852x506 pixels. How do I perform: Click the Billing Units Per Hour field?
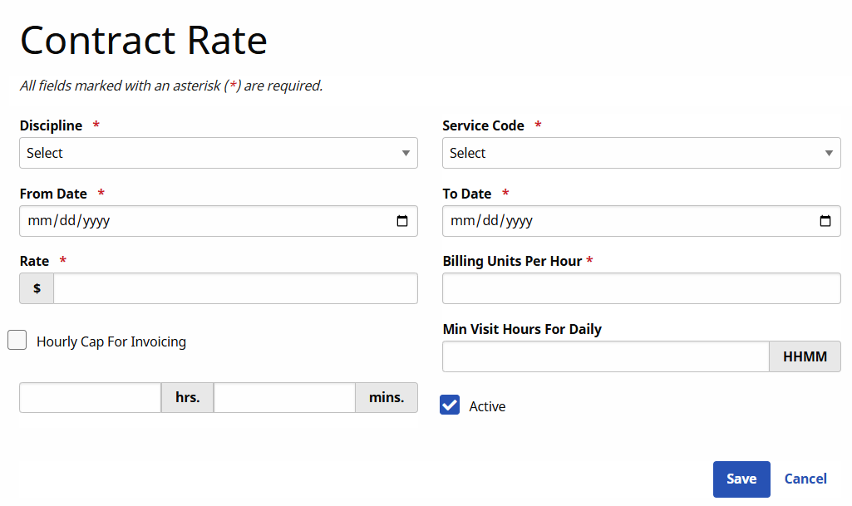pos(642,288)
